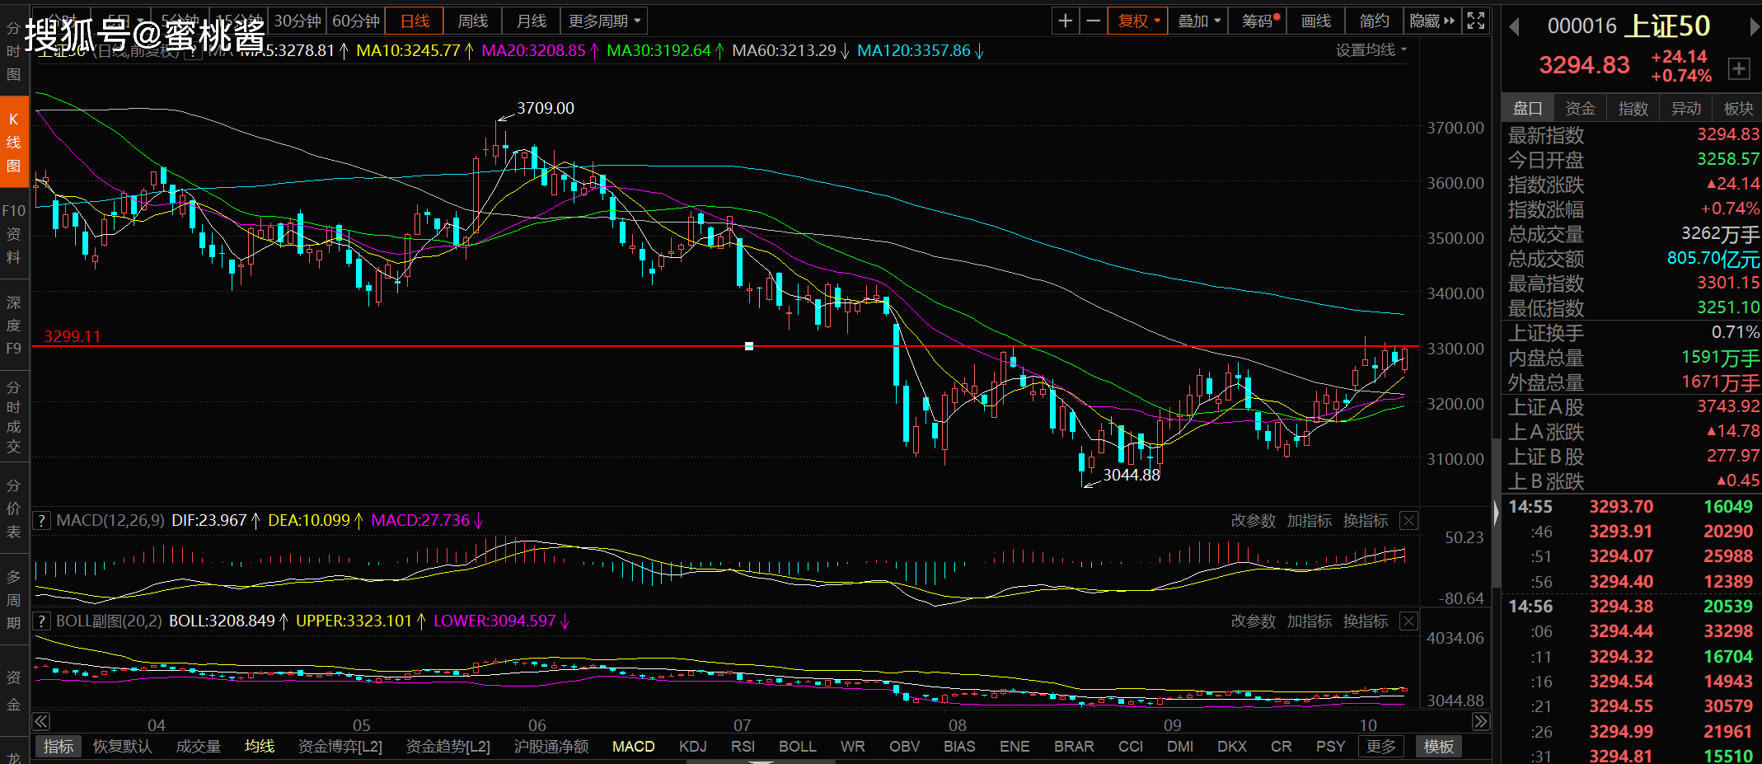This screenshot has height=764, width=1762.
Task: Click 换指标 on MACD panel
Action: tap(1366, 521)
